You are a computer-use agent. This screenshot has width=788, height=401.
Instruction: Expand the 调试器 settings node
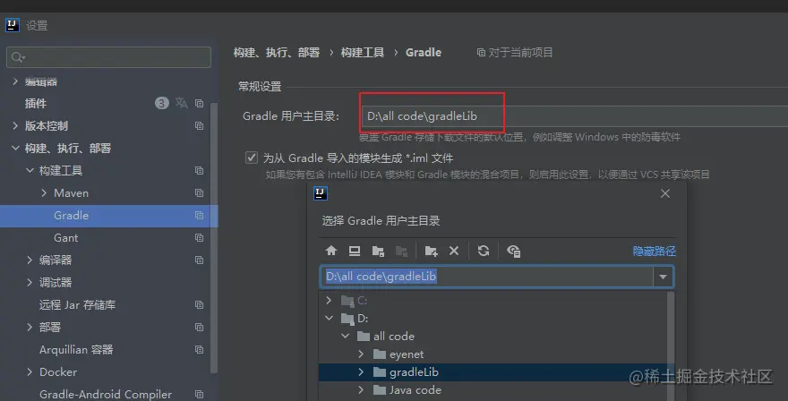click(x=30, y=283)
